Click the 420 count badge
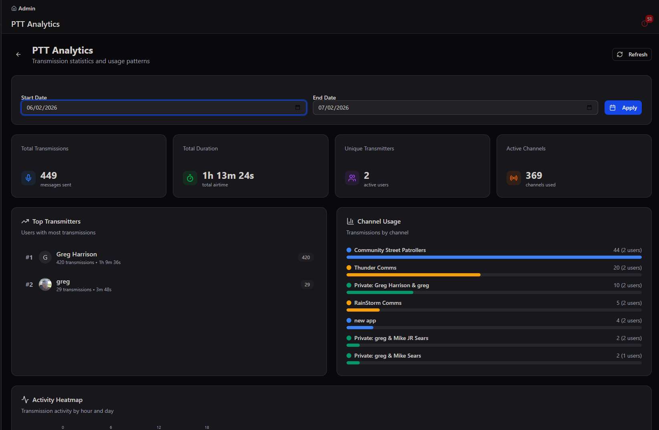This screenshot has width=659, height=430. [306, 257]
